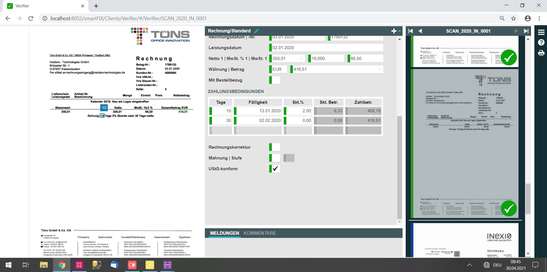Click the Leistungsdatum field showing 02.01.2020
This screenshot has width=547, height=272.
tap(327, 48)
